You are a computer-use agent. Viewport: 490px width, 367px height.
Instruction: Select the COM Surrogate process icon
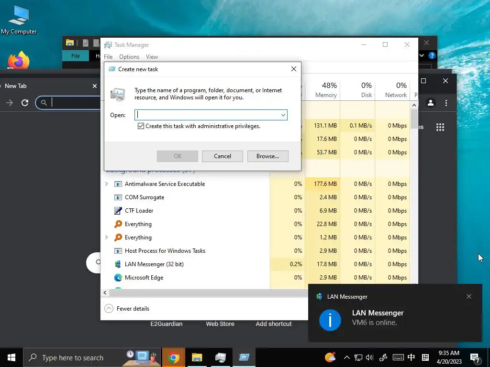click(x=118, y=197)
